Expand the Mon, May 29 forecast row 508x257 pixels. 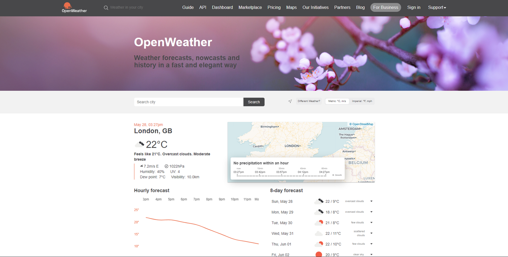coord(371,212)
